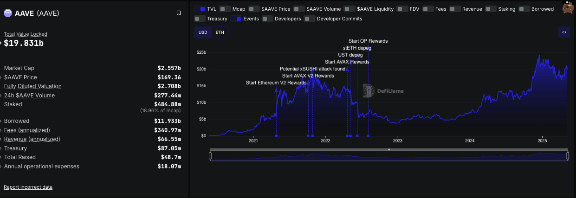The width and height of the screenshot is (576, 198).
Task: Click the AAVE (AAVE) page title
Action: pos(37,13)
